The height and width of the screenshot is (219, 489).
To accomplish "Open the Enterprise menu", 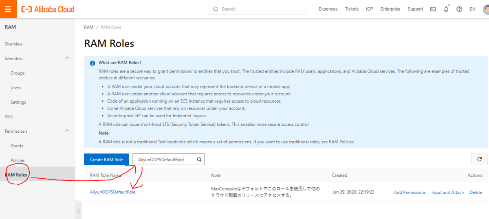I will [x=390, y=9].
